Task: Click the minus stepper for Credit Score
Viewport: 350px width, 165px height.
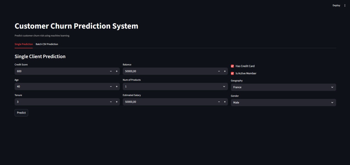Action: click(x=111, y=71)
